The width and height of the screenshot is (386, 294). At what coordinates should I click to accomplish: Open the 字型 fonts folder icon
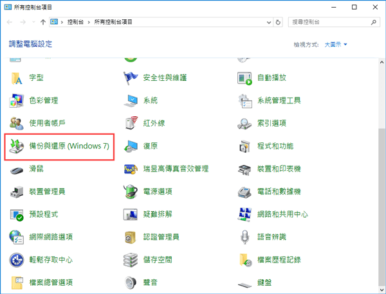click(x=17, y=78)
